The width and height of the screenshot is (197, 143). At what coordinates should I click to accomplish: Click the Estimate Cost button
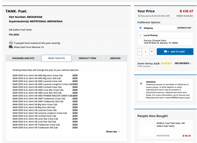pyautogui.click(x=184, y=28)
